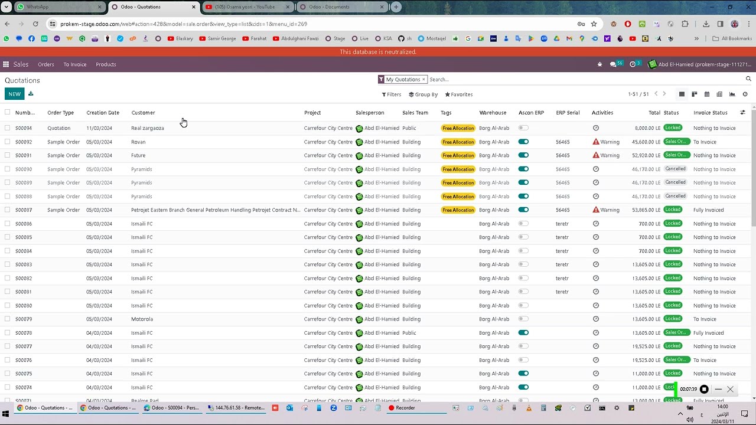Screen dimensions: 756x425
Task: Check the row S00094 checkbox
Action: 7,128
